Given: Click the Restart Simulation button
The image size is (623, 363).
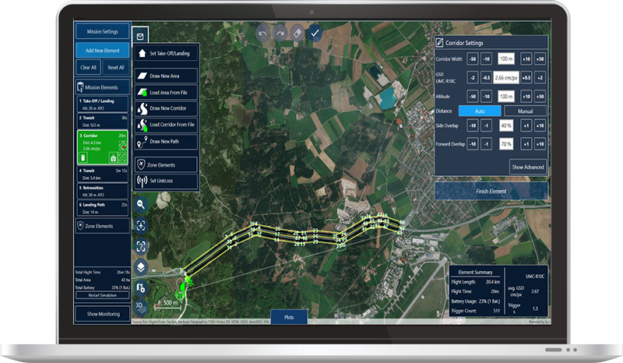Looking at the screenshot, I should (x=102, y=295).
